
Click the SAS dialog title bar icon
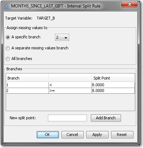point(6,6)
